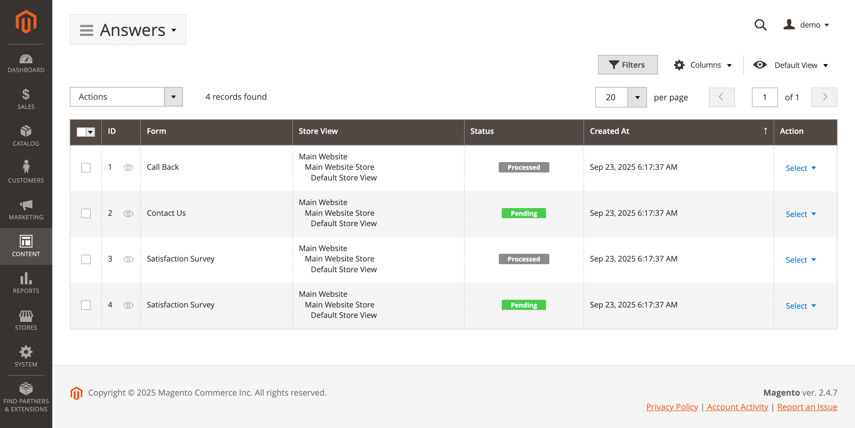Screen dimensions: 855x428
Task: Open Select action for Contact Us row
Action: tap(800, 214)
